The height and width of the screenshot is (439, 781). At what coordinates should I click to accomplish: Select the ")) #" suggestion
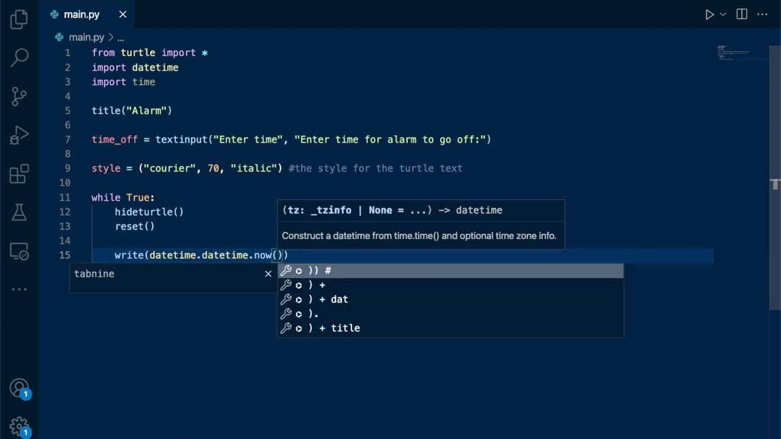pos(451,271)
